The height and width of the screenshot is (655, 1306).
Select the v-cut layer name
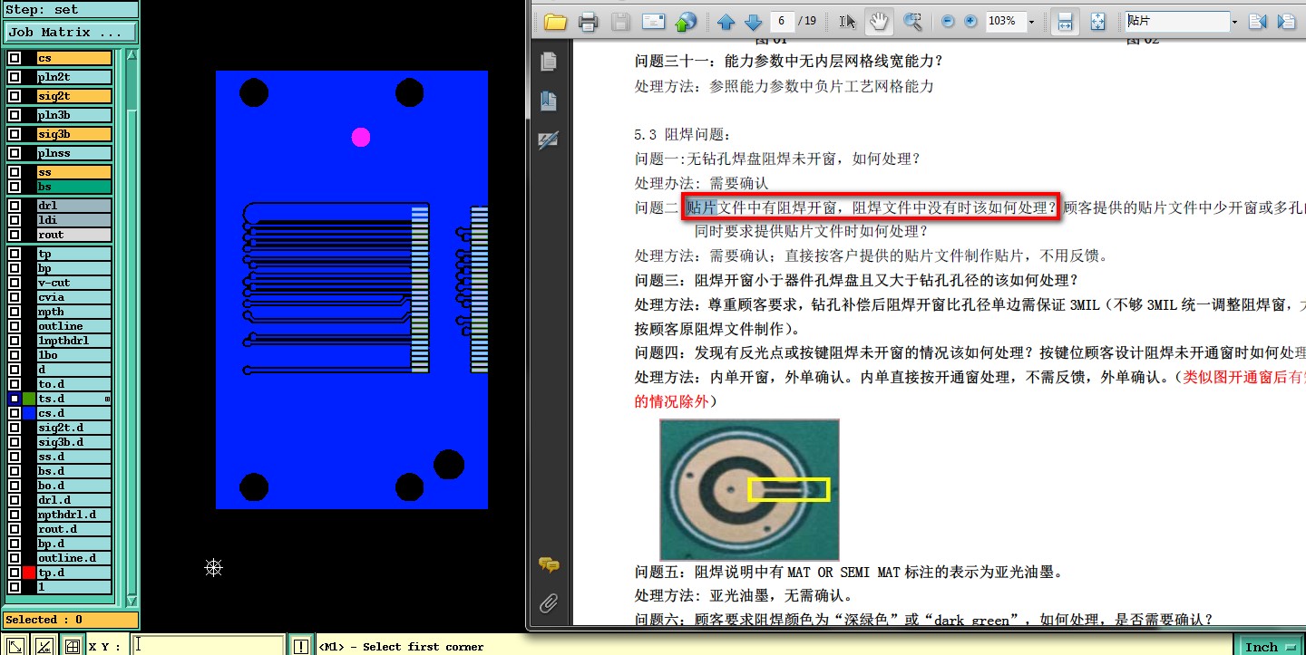[74, 283]
